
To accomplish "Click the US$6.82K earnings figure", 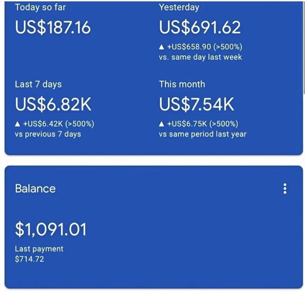I will tap(53, 105).
